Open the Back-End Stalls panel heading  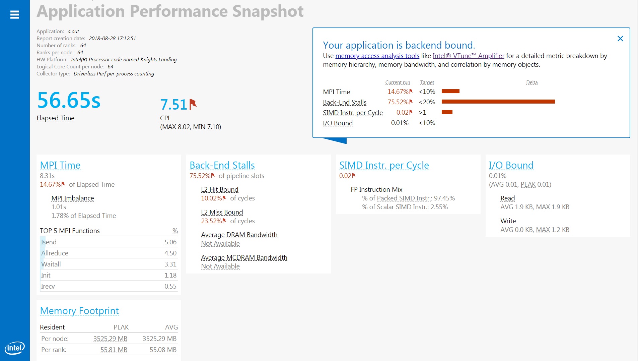click(222, 165)
